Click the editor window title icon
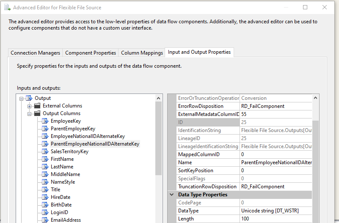This screenshot has height=223, width=339. click(7, 7)
